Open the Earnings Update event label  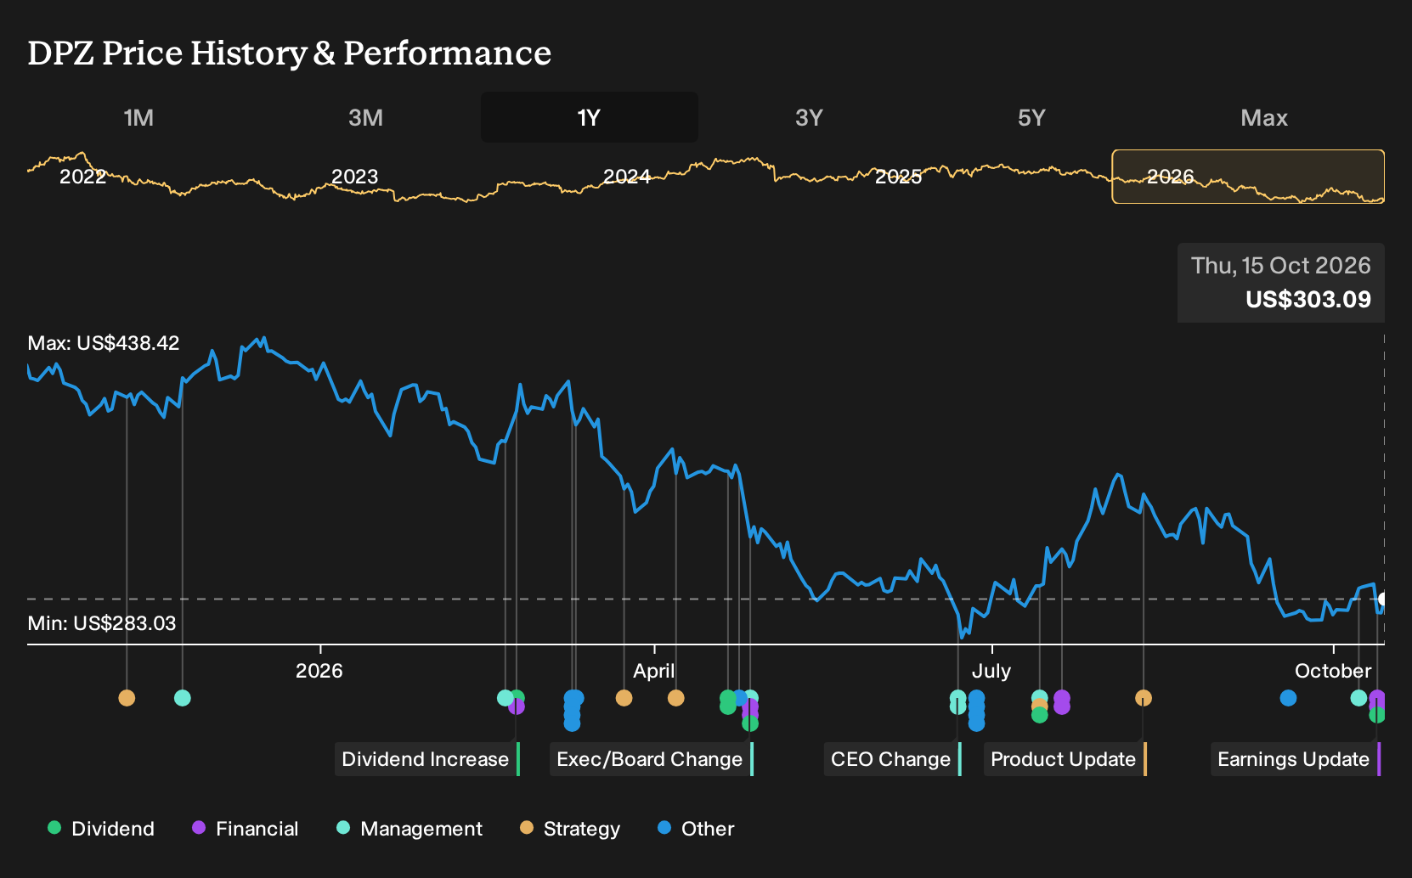pos(1296,759)
